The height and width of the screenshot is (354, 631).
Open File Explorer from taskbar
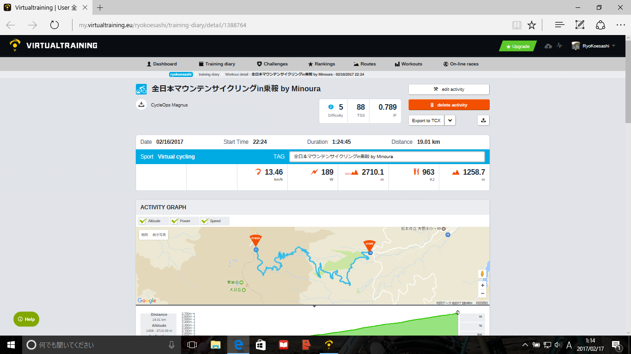216,345
